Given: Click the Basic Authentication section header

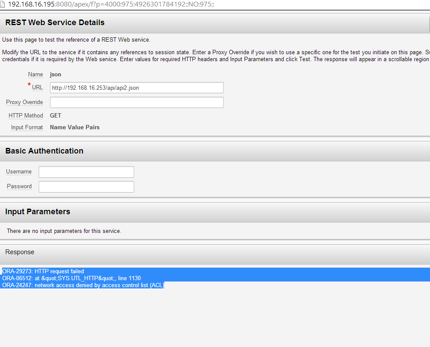Looking at the screenshot, I should (x=44, y=151).
